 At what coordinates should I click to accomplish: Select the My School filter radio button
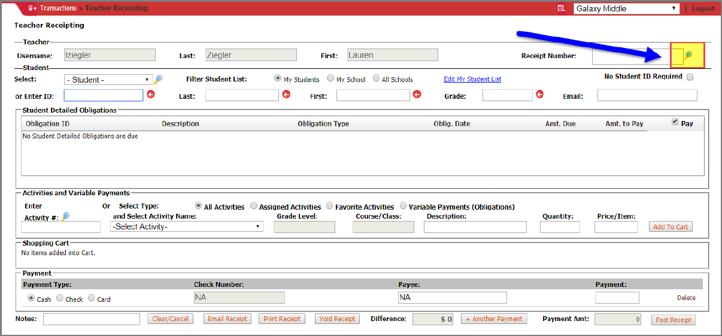tap(330, 78)
